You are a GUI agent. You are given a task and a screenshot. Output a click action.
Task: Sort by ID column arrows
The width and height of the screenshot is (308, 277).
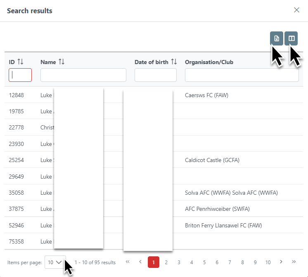coord(20,62)
